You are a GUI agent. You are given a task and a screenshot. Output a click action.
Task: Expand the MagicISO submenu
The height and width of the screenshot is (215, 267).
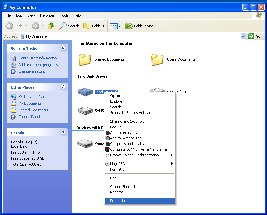pyautogui.click(x=172, y=163)
